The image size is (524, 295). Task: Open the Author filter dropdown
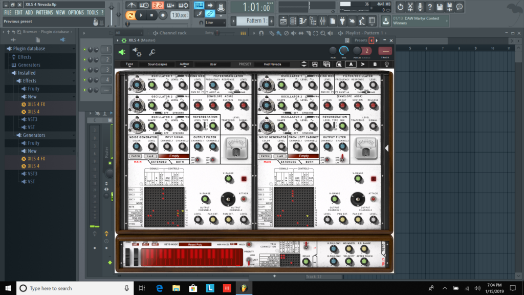184,64
